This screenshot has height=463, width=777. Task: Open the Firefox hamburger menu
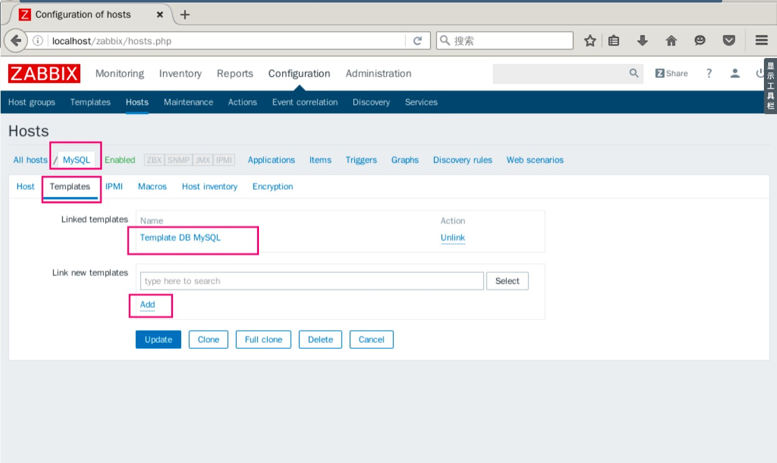tap(761, 40)
